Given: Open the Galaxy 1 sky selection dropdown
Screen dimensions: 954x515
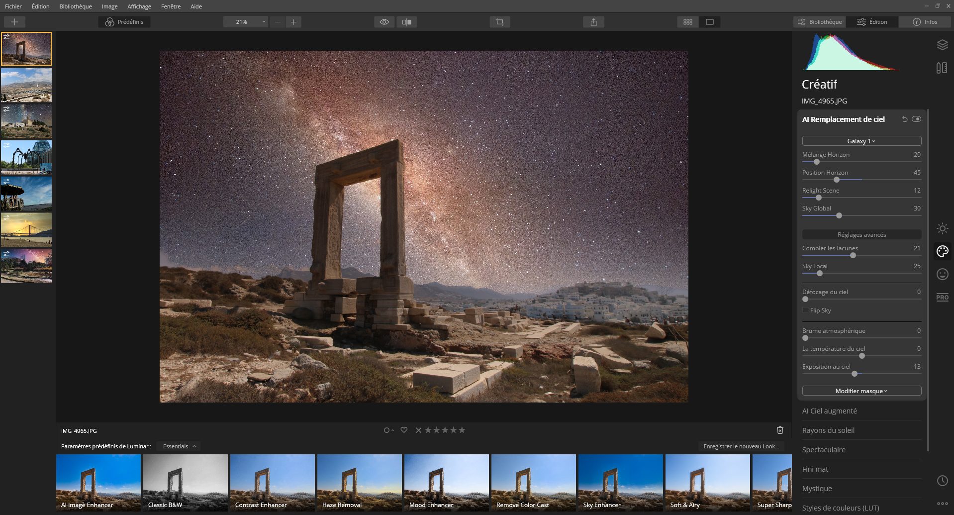Looking at the screenshot, I should [x=861, y=141].
